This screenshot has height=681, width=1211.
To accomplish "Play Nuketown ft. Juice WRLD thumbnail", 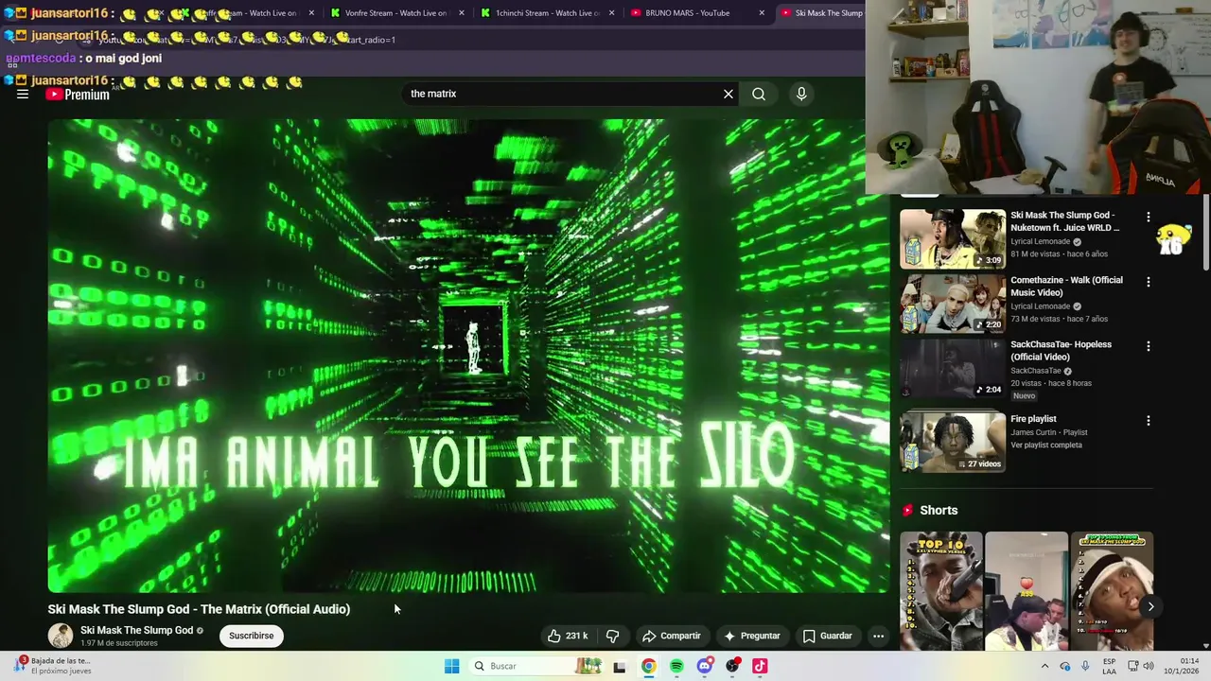I will click(953, 239).
